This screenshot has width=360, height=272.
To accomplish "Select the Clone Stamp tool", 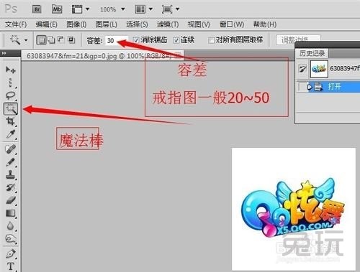I will click(10, 175).
